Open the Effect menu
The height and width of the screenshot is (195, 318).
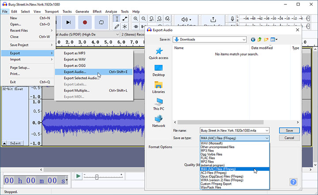point(97,11)
